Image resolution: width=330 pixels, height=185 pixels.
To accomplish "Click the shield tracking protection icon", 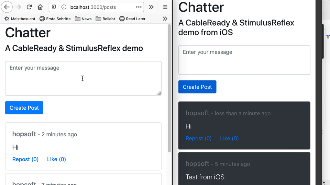I will point(54,7).
